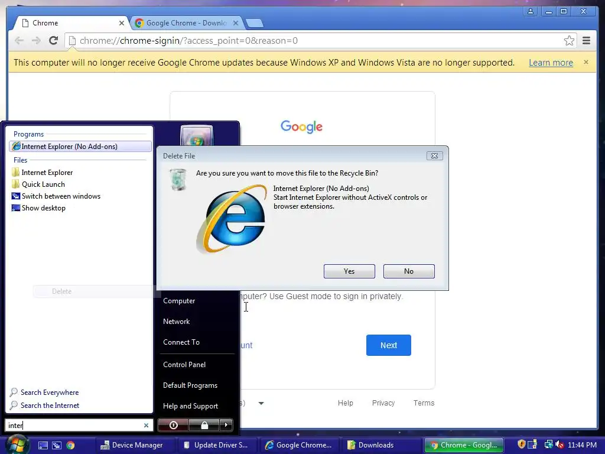Click Chrome forward arrow
Screen dimensions: 605x454
36,41
